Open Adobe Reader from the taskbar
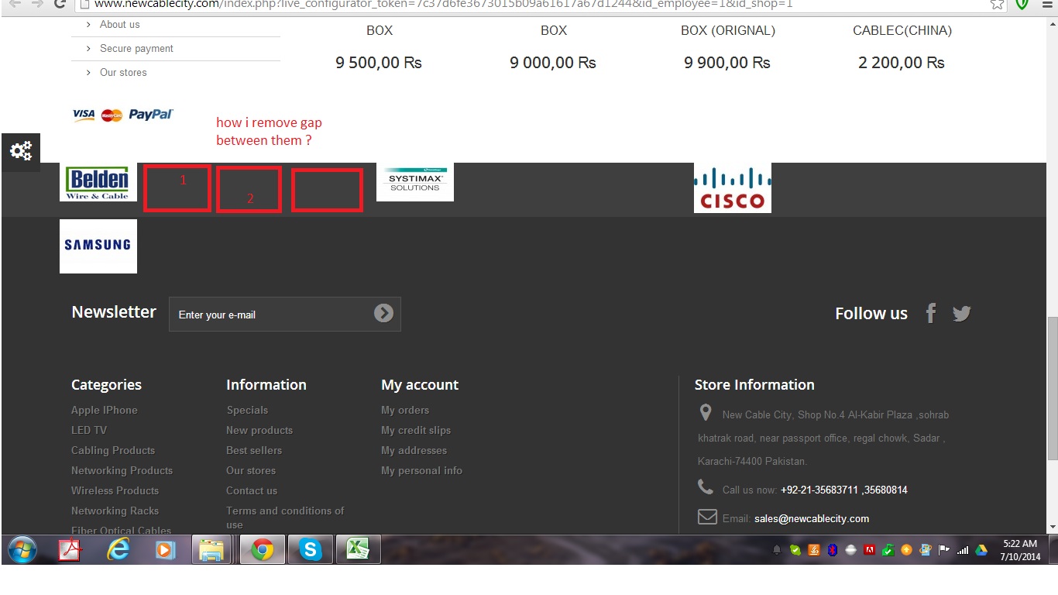This screenshot has height=595, width=1058. coord(71,550)
